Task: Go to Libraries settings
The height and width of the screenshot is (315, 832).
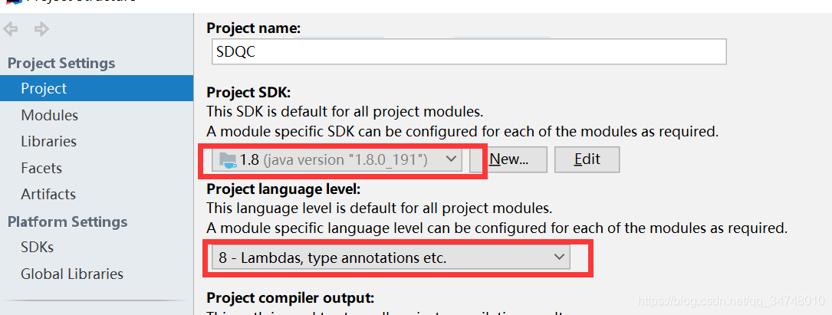Action: coord(48,142)
